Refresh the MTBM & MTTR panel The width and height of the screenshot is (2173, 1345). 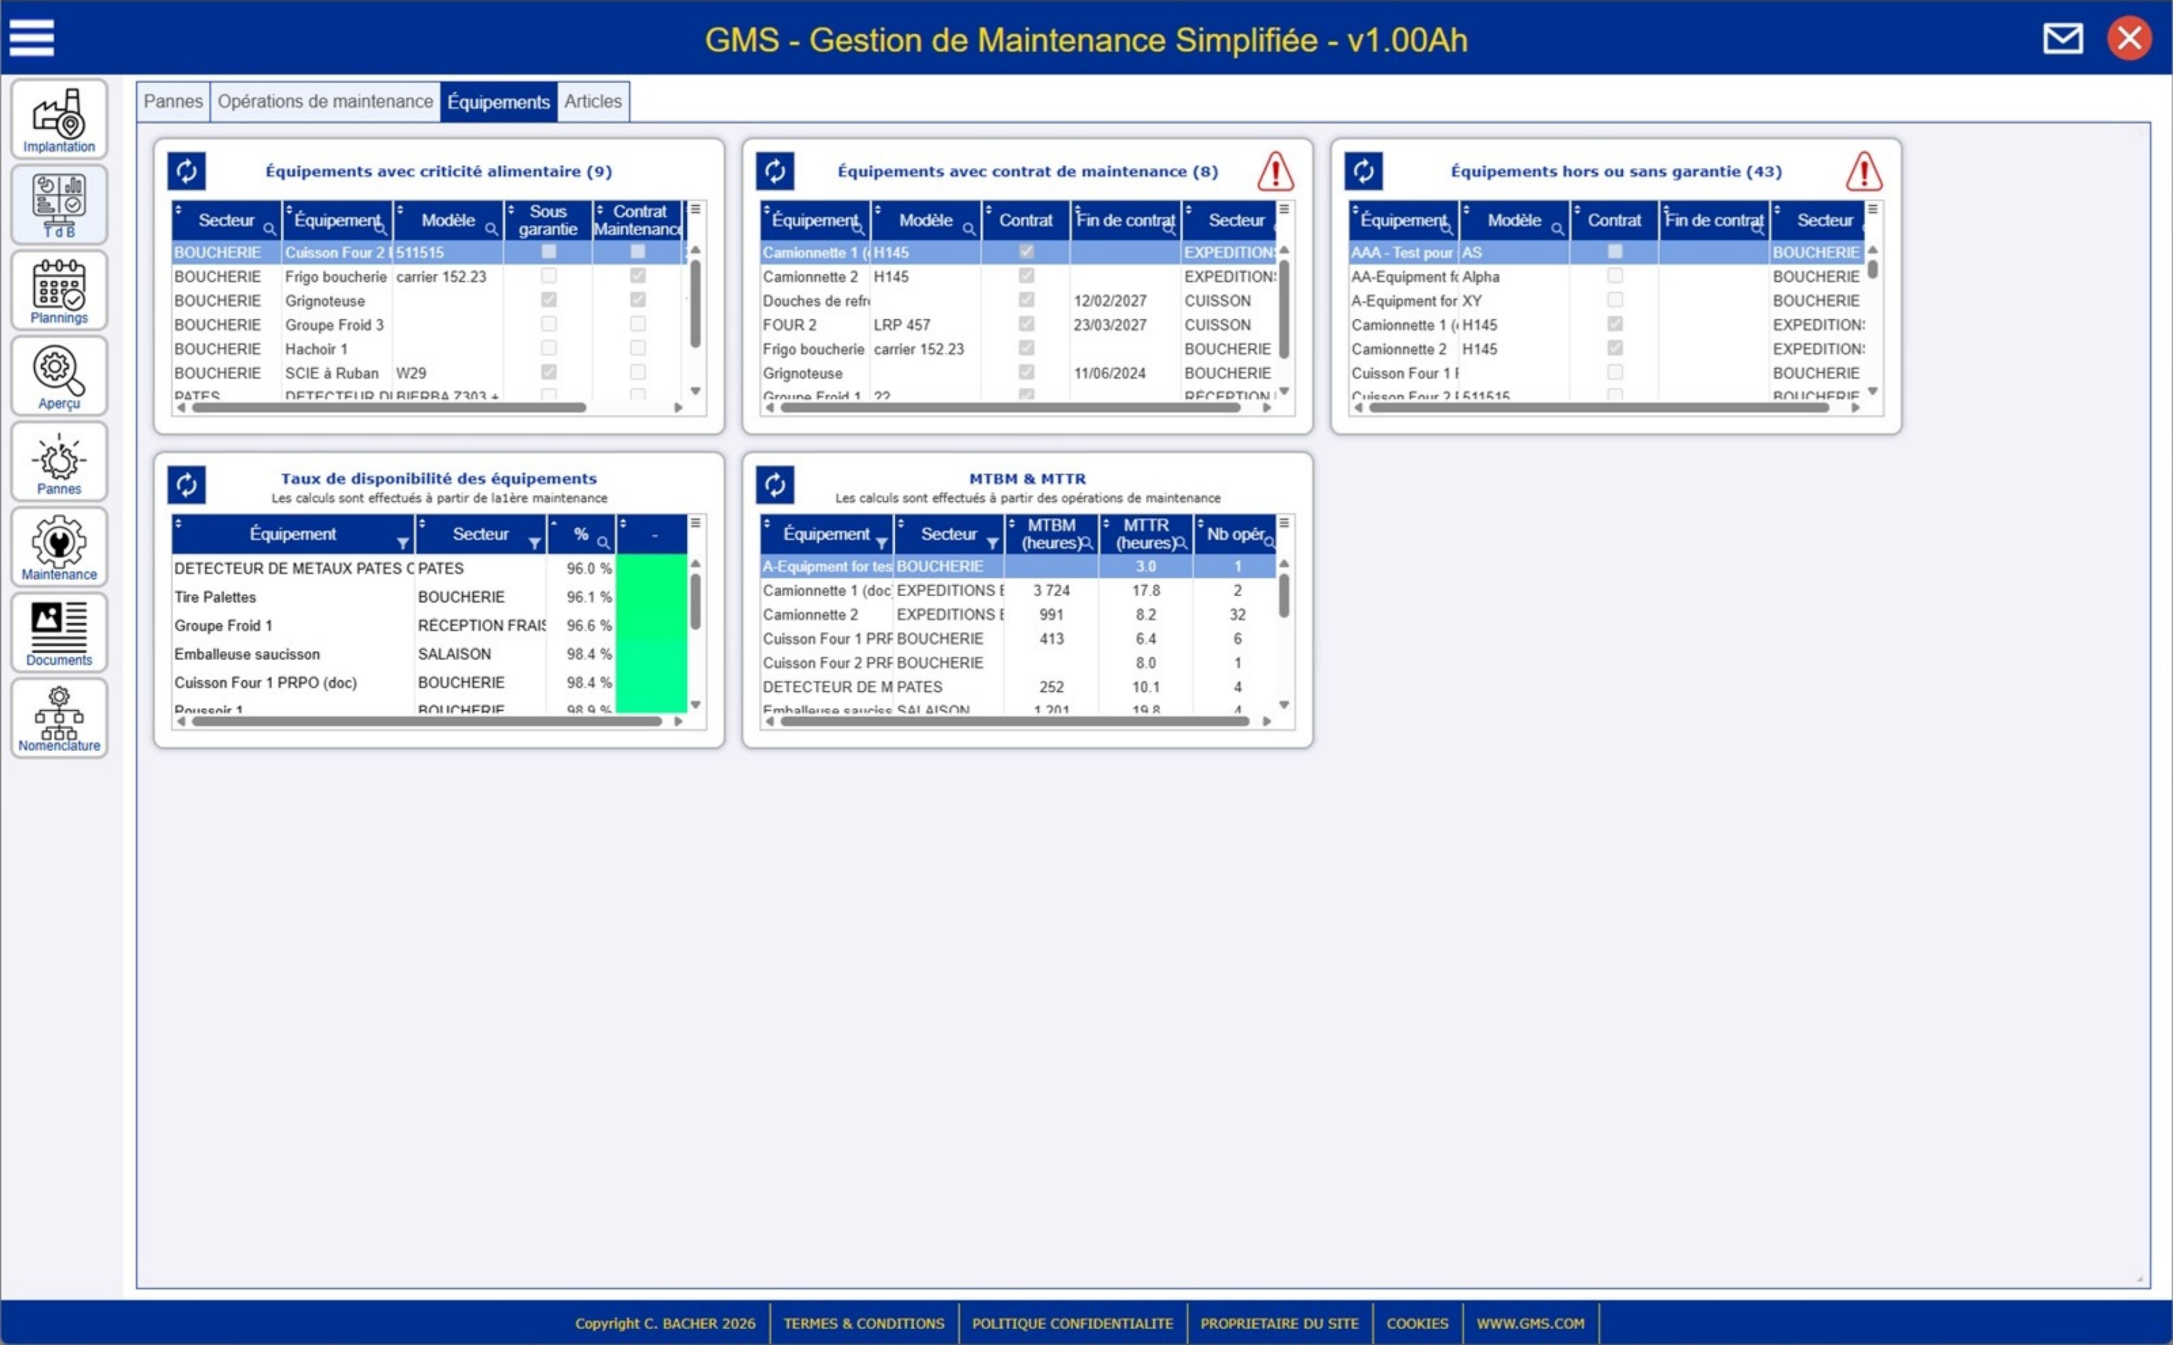tap(774, 485)
